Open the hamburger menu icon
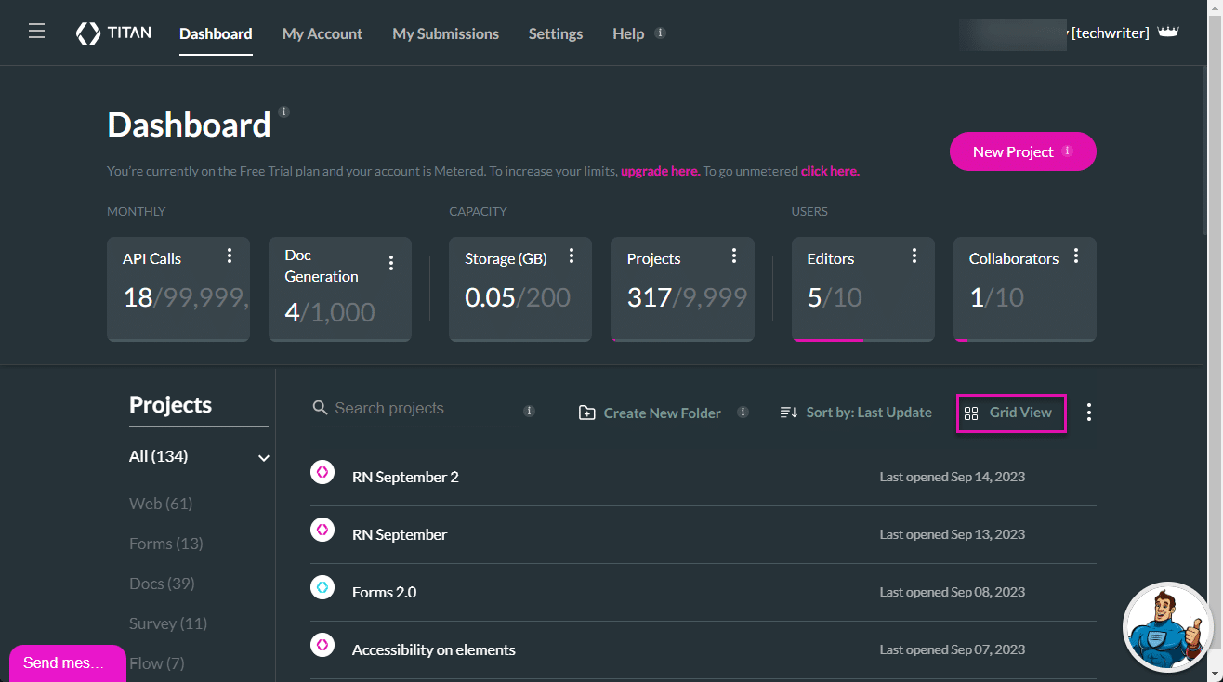The height and width of the screenshot is (682, 1223). pos(36,33)
